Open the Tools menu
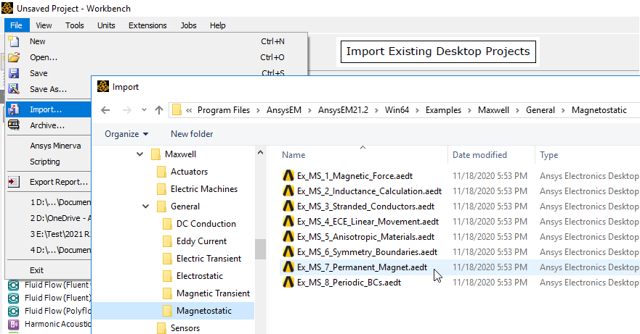Image resolution: width=640 pixels, height=334 pixels. point(75,25)
